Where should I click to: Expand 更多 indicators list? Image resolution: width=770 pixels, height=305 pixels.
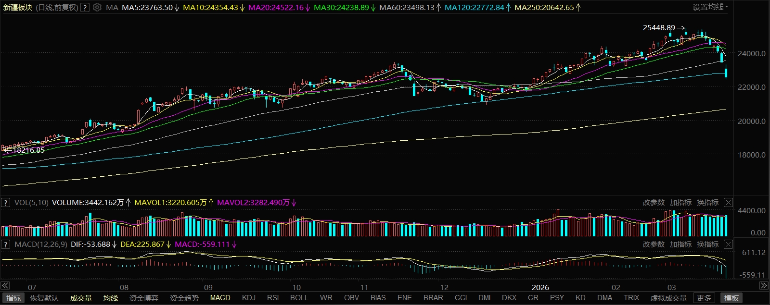click(704, 298)
